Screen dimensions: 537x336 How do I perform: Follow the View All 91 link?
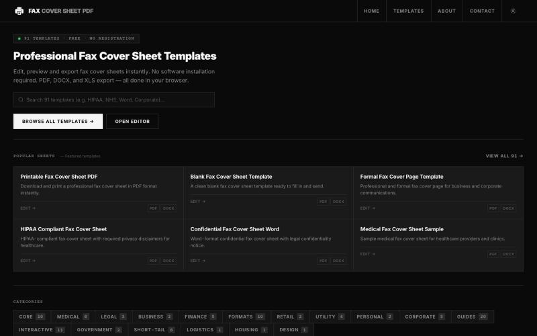(504, 156)
